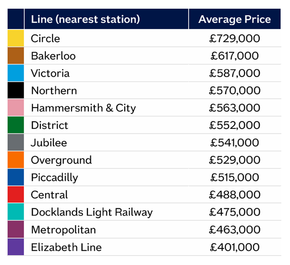Select the orange Overground swatch
290x265 pixels.
pyautogui.click(x=16, y=160)
